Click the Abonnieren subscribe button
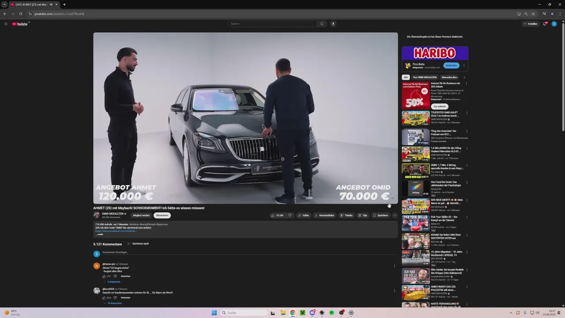Image resolution: width=565 pixels, height=318 pixels. [162, 216]
